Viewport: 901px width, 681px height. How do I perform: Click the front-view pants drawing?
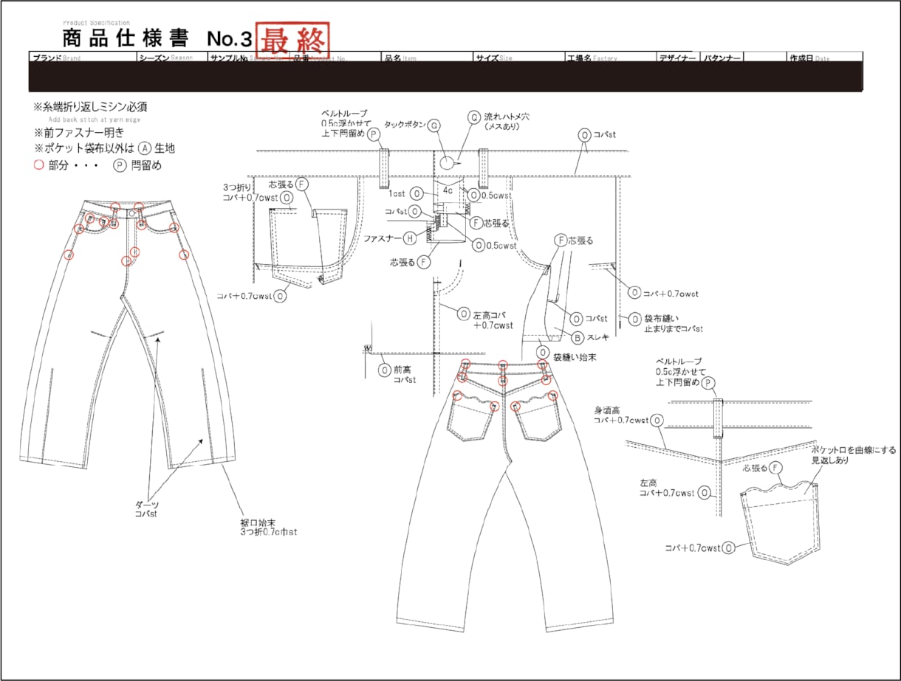(x=127, y=336)
